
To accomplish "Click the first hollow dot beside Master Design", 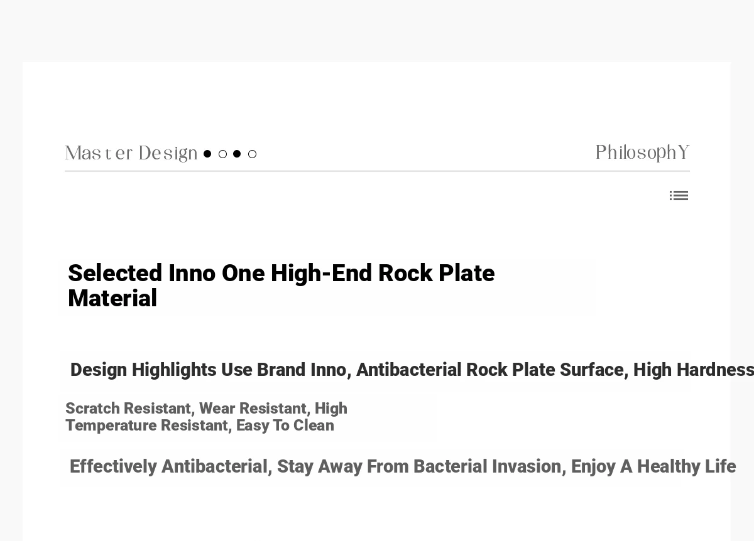I will click(222, 154).
